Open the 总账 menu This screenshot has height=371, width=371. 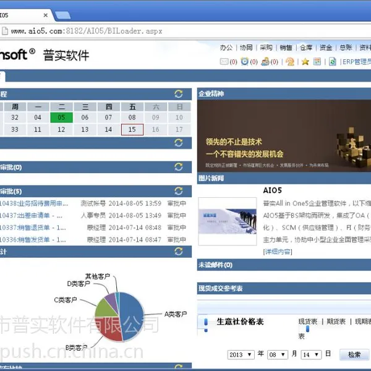[346, 48]
